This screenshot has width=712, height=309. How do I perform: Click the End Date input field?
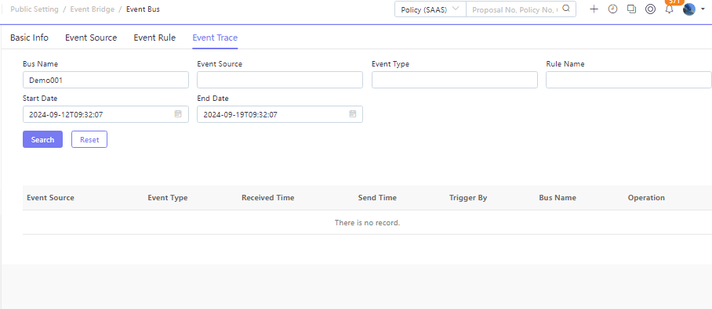tap(280, 114)
